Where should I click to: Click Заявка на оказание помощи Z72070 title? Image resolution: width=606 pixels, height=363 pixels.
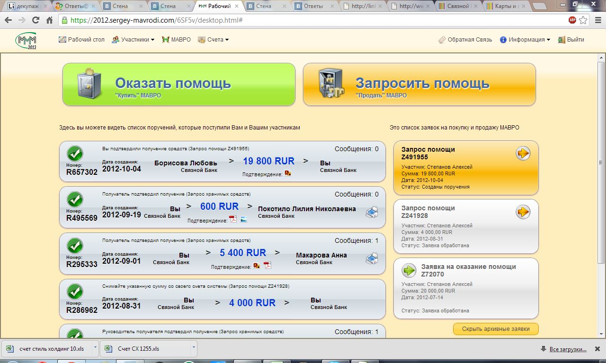pyautogui.click(x=469, y=270)
